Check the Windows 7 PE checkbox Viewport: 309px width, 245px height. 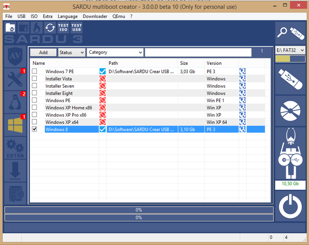(35, 71)
